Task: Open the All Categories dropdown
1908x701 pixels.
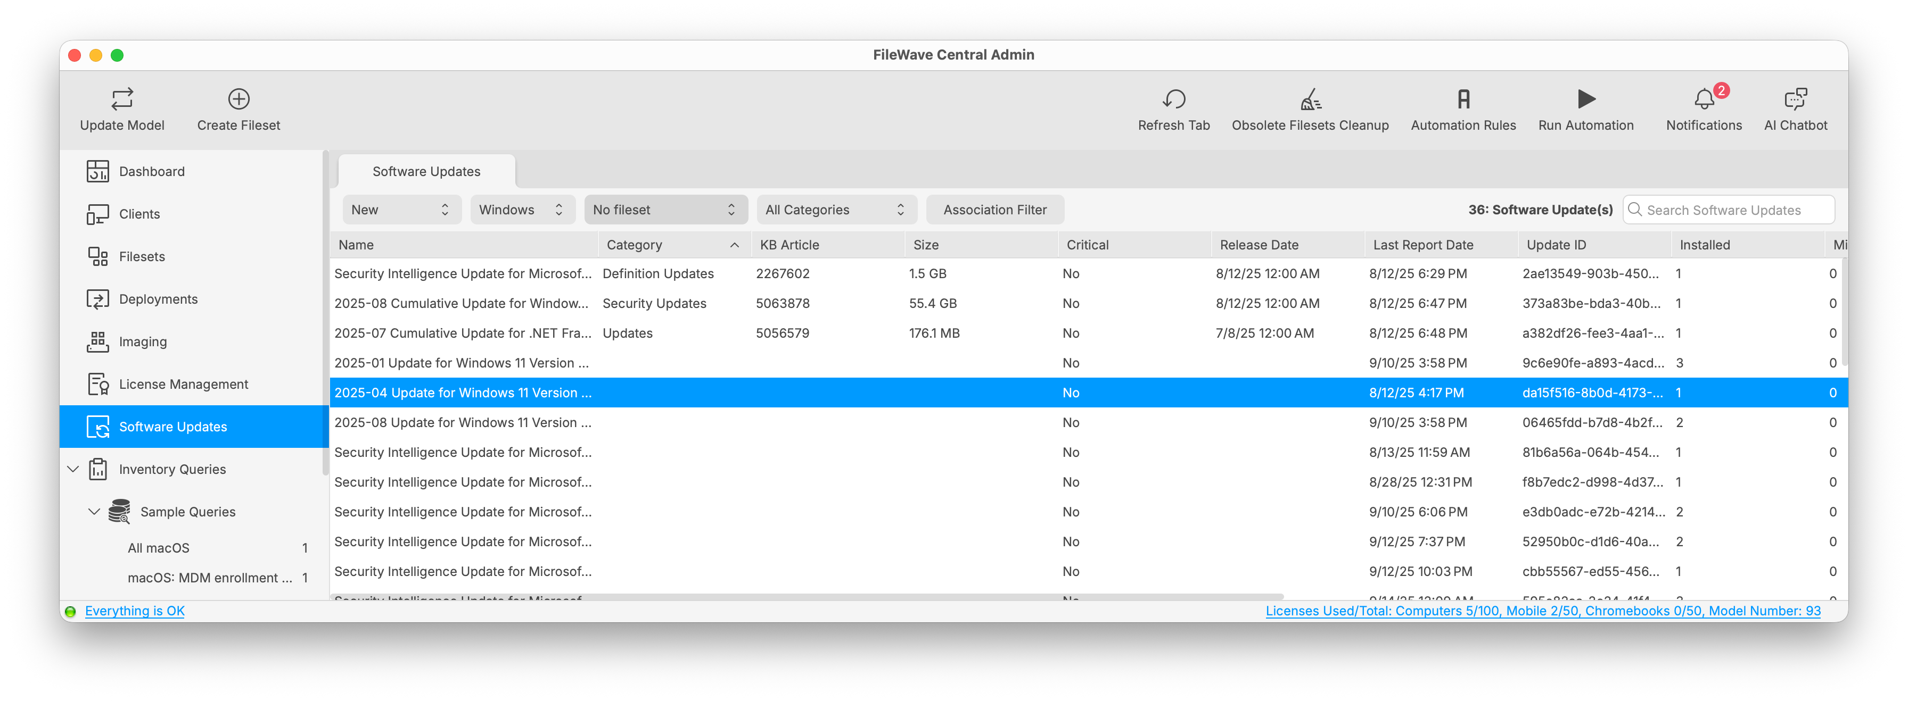Action: click(x=836, y=210)
